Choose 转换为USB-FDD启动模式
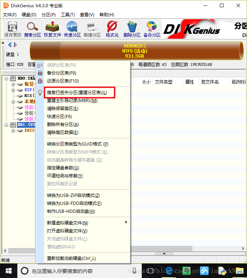Image resolution: width=247 pixels, height=278 pixels. (74, 203)
